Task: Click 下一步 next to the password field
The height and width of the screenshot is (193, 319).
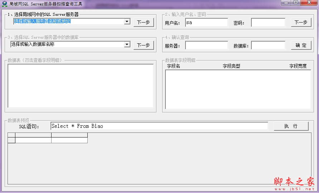Action: coord(301,22)
